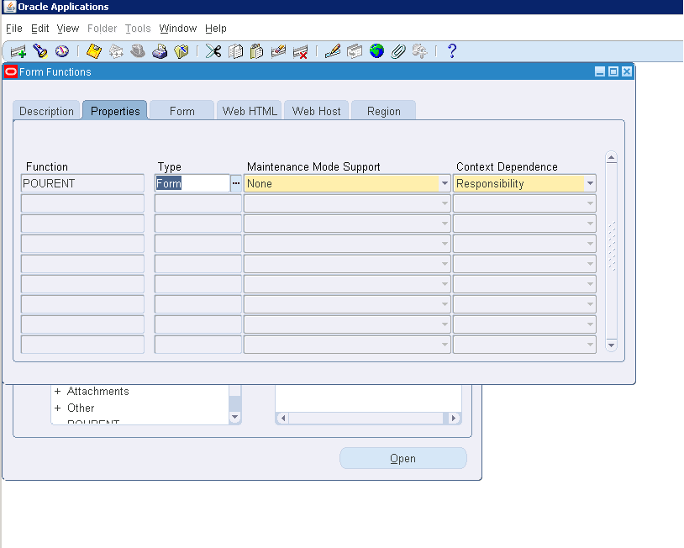Screen dimensions: 684x548
Task: Open the Tools menu
Action: coord(138,29)
